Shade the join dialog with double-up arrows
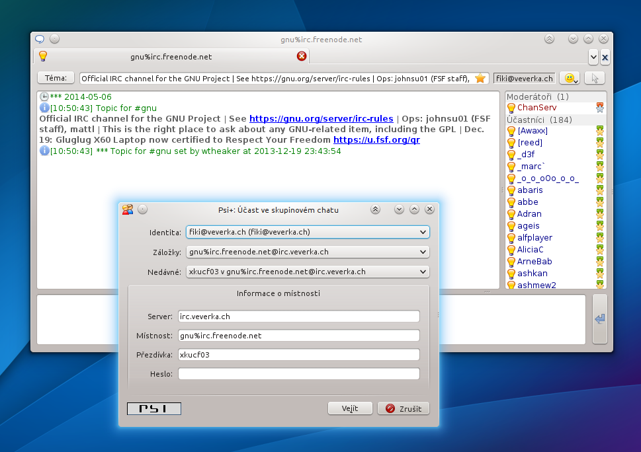The image size is (641, 452). [375, 209]
